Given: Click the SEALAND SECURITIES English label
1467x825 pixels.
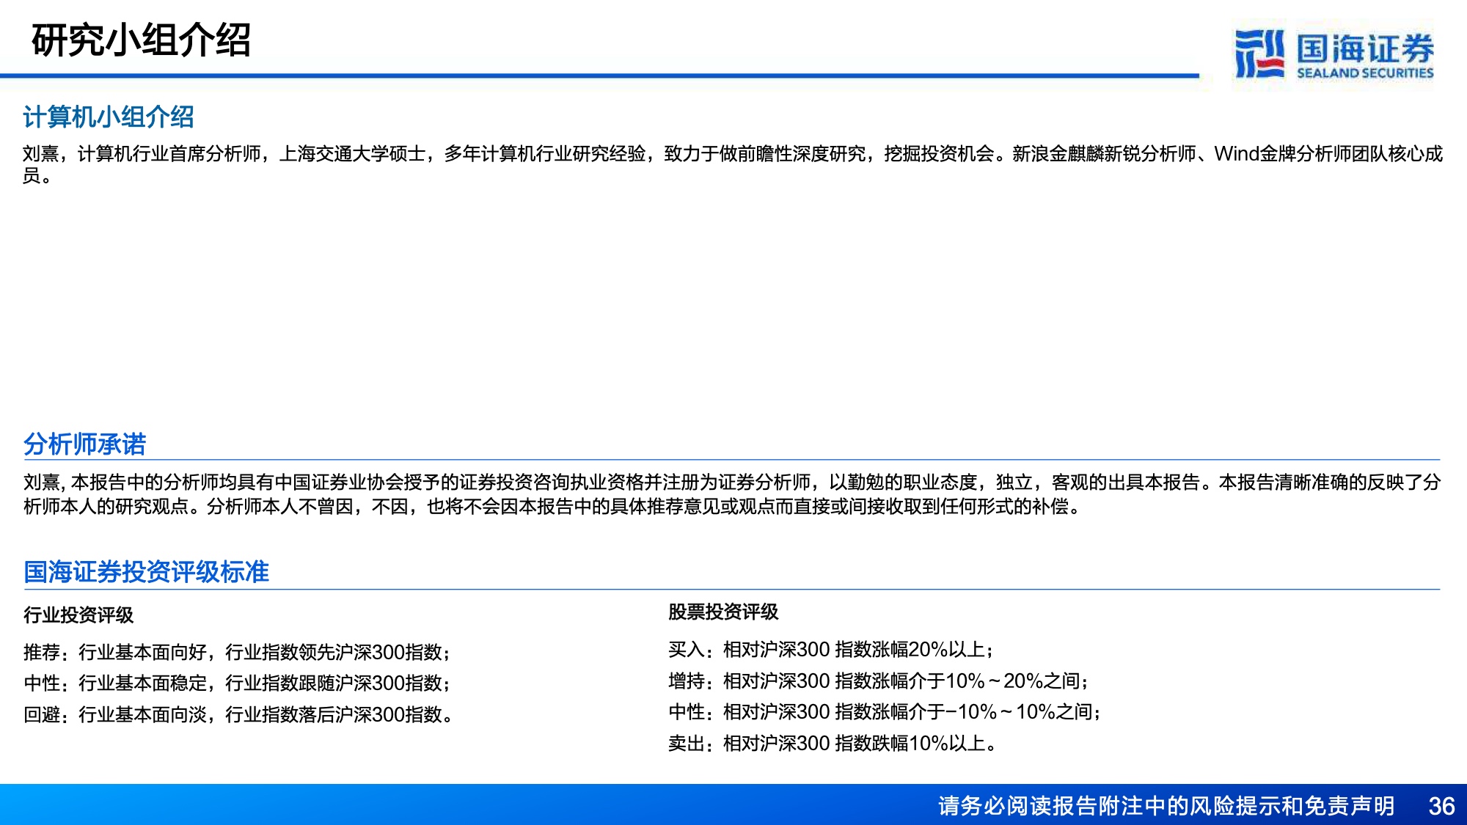Looking at the screenshot, I should pyautogui.click(x=1365, y=73).
